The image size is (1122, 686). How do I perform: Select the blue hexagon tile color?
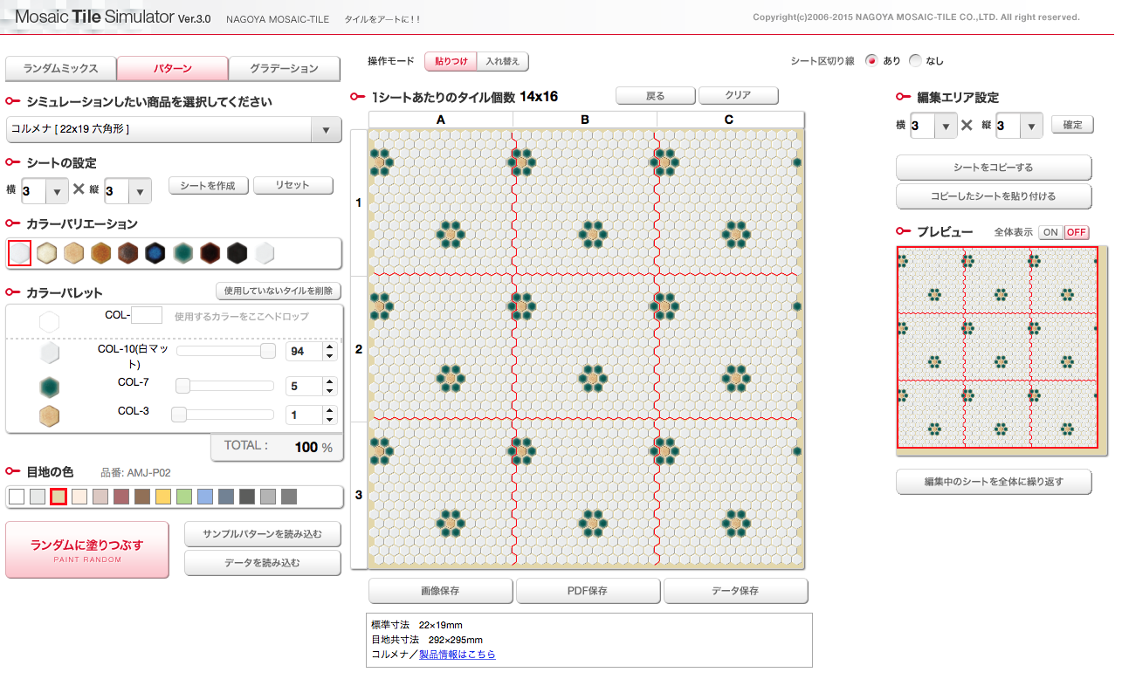tap(155, 253)
